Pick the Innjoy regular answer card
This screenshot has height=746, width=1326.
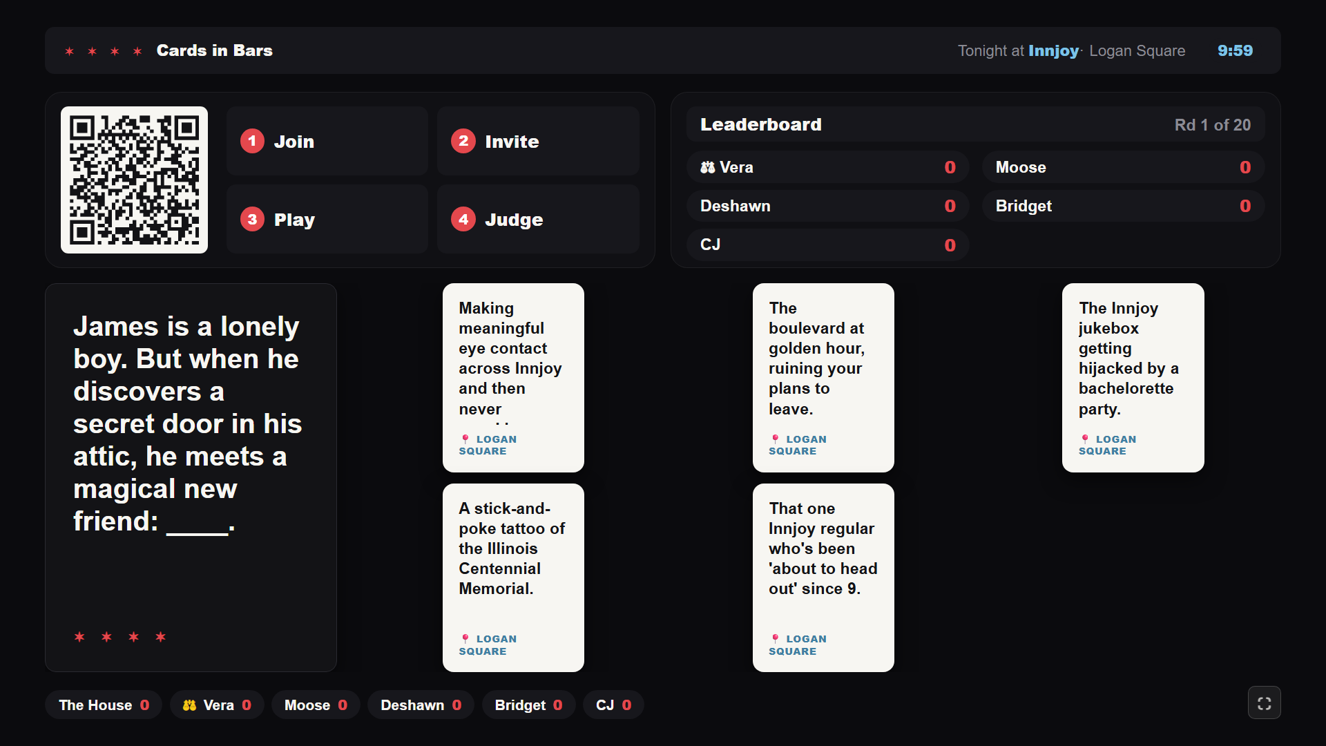[x=823, y=577]
